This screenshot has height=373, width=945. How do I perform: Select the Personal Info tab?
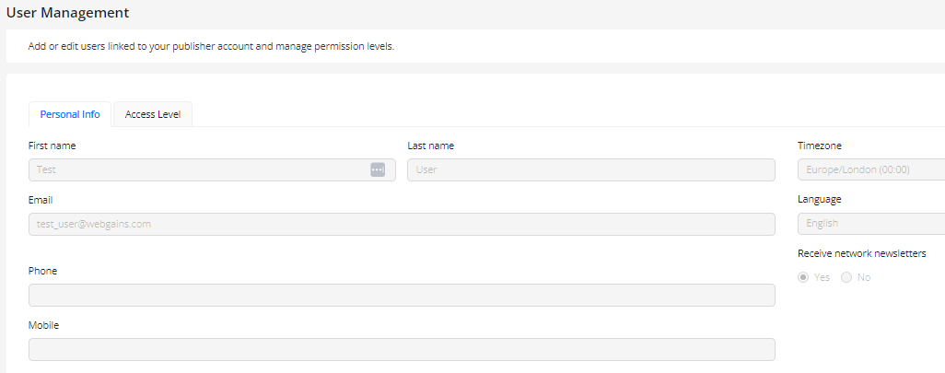[x=70, y=115]
